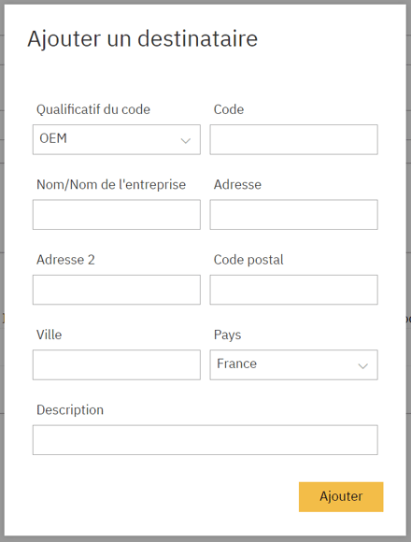
Task: Click the chevron arrow beside OEM
Action: pos(186,141)
